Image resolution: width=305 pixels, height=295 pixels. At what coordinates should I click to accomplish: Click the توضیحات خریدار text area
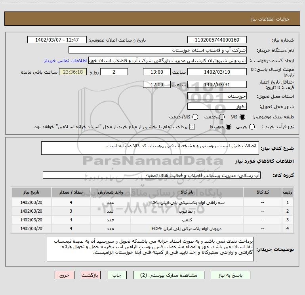click(x=150, y=249)
